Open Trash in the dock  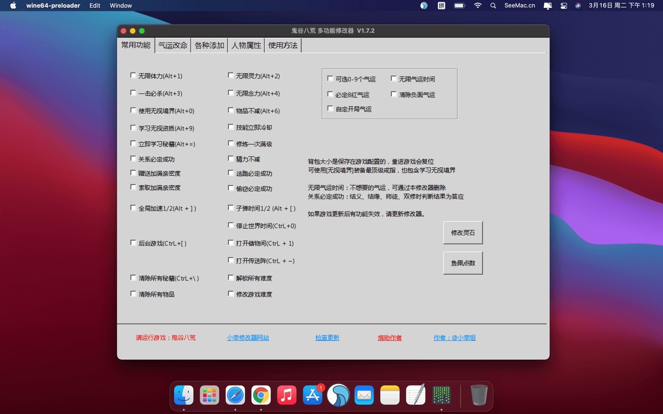pos(479,395)
